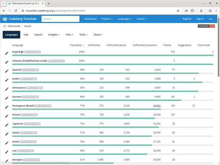This screenshot has height=165, width=220.
Task: Sort by Language column header
Action: [x=17, y=45]
